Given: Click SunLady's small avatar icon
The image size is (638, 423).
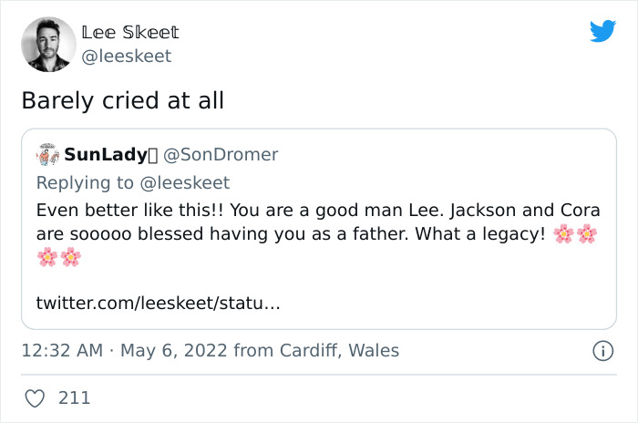Looking at the screenshot, I should [x=47, y=155].
